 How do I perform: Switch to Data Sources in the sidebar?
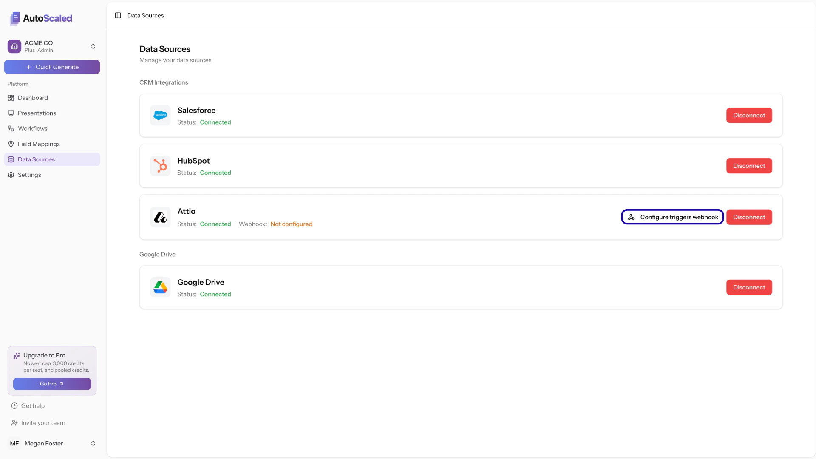pyautogui.click(x=37, y=159)
